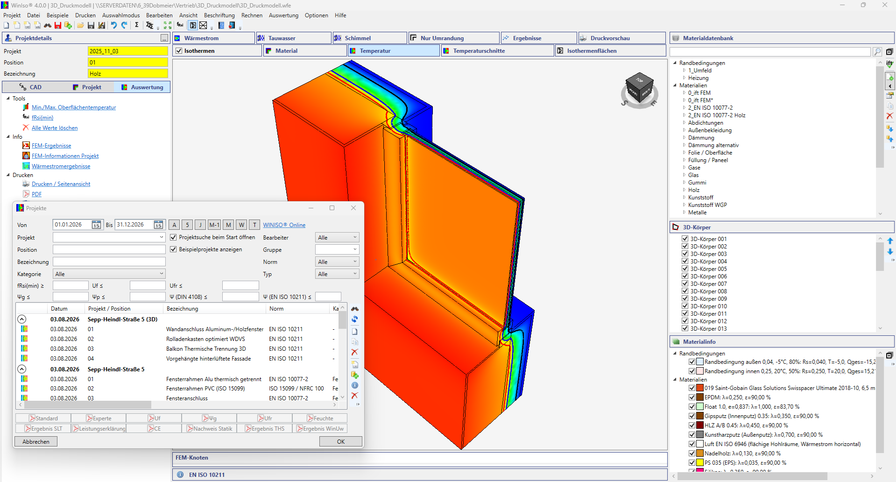Toggle visibility of 3D-Körper 010
Viewport: 896px width, 482px height.
685,306
